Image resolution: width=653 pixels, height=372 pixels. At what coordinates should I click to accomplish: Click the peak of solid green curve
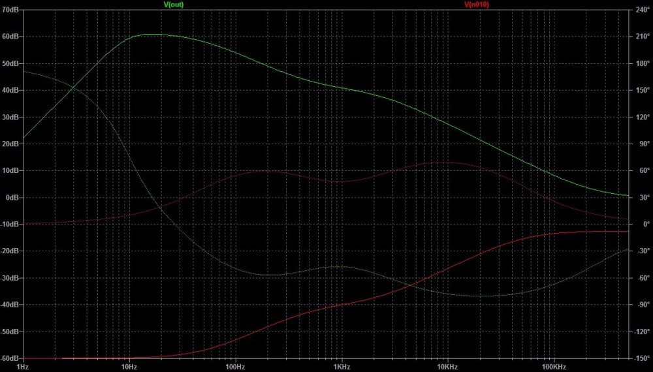(152, 34)
